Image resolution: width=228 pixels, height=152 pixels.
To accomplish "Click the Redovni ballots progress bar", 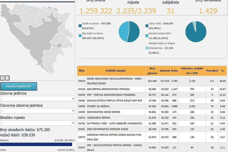I will pos(36,144).
